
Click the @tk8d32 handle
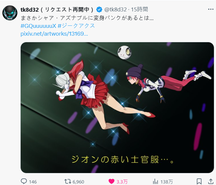[115, 10]
